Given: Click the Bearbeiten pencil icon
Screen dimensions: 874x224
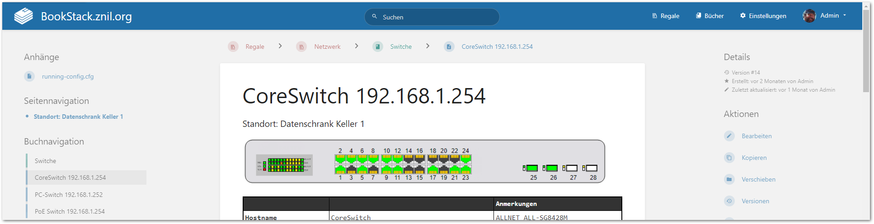Looking at the screenshot, I should click(x=729, y=136).
